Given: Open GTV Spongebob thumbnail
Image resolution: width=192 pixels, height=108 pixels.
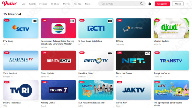Looking at the screenshot, I should 171,90.
